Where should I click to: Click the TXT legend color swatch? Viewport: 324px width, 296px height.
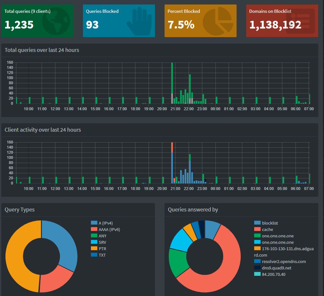(94, 255)
